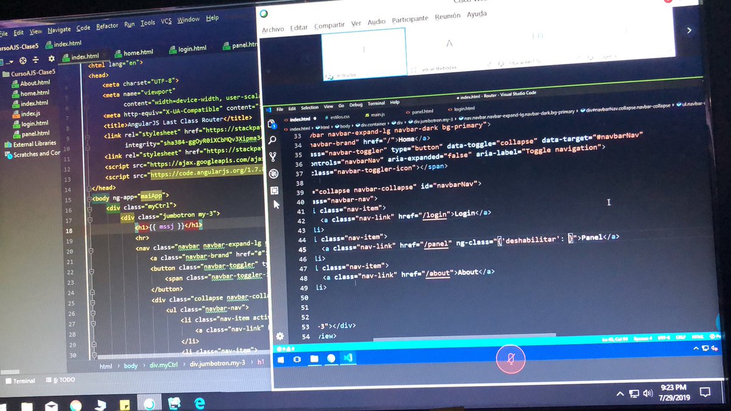Open the Windows notification center icon
731x411 pixels.
(705, 391)
